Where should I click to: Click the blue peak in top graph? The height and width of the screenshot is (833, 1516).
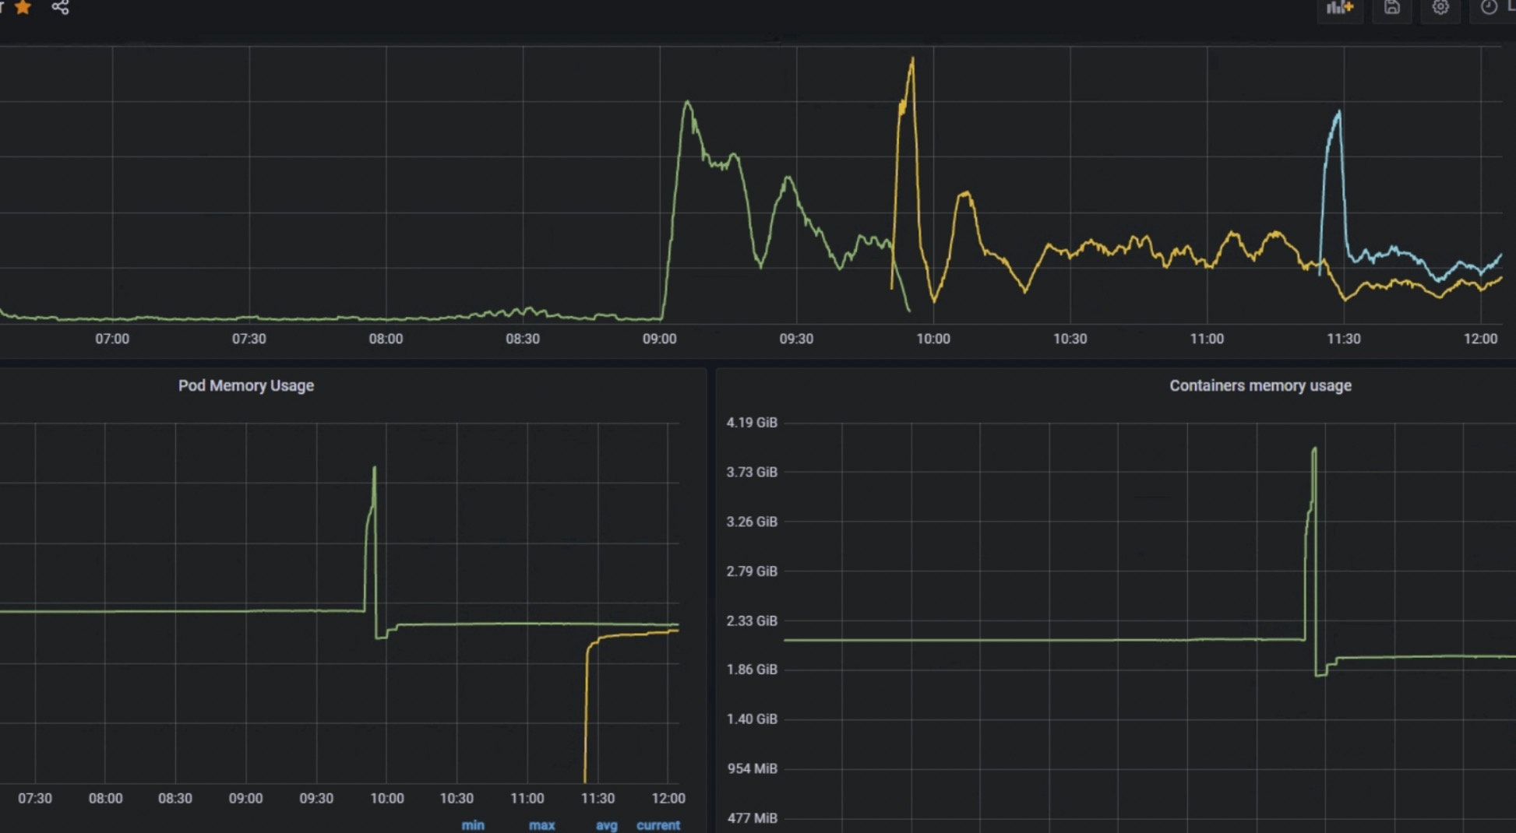1339,113
